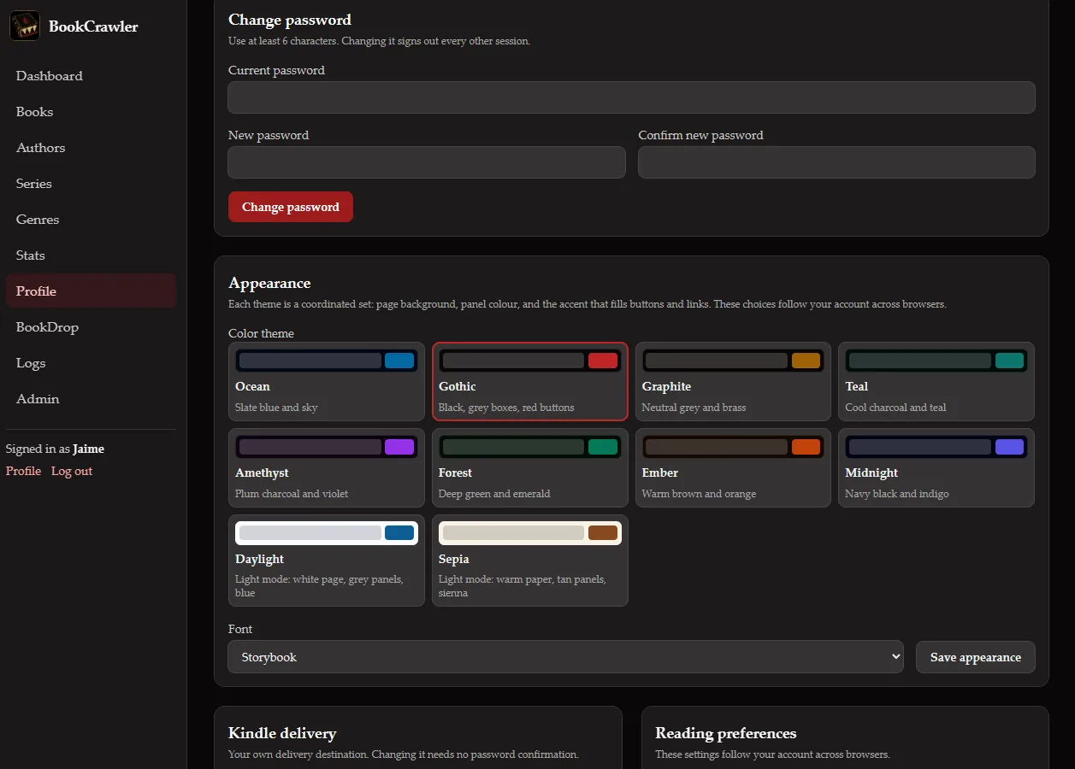Image resolution: width=1075 pixels, height=769 pixels.
Task: Select Profile in the sidebar menu
Action: 91,291
